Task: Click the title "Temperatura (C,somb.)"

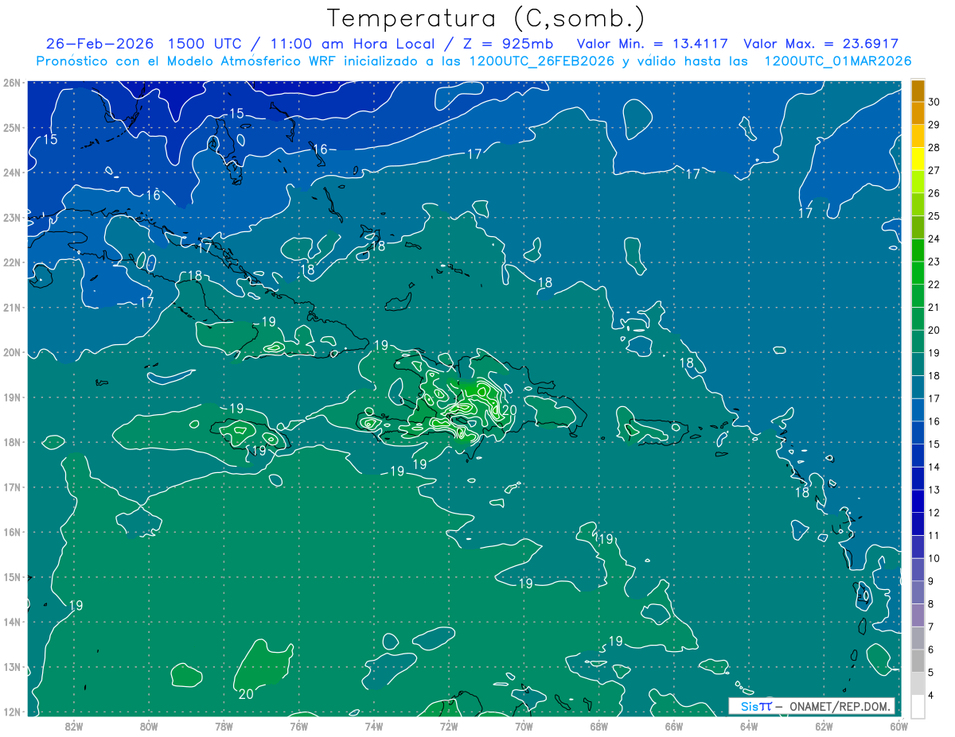Action: point(486,18)
